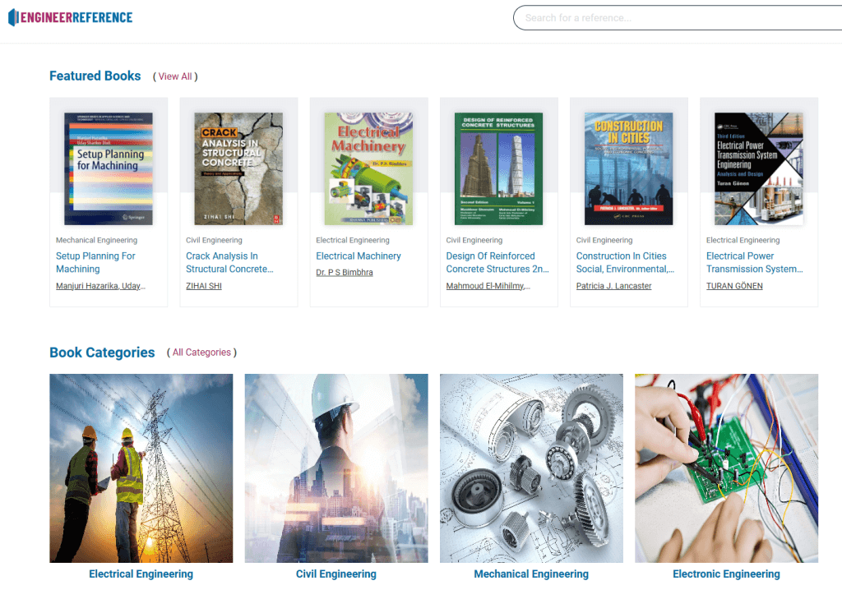Open Mechanical Engineering category gears image
Viewport: 842px width, 590px height.
531,468
